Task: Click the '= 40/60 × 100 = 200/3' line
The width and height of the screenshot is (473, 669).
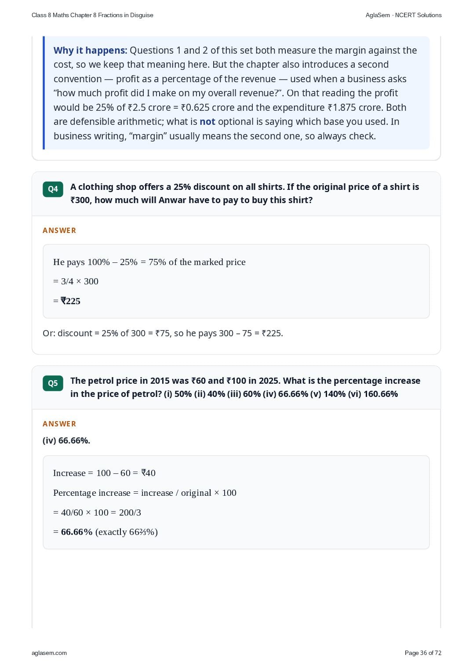Action: coord(97,513)
